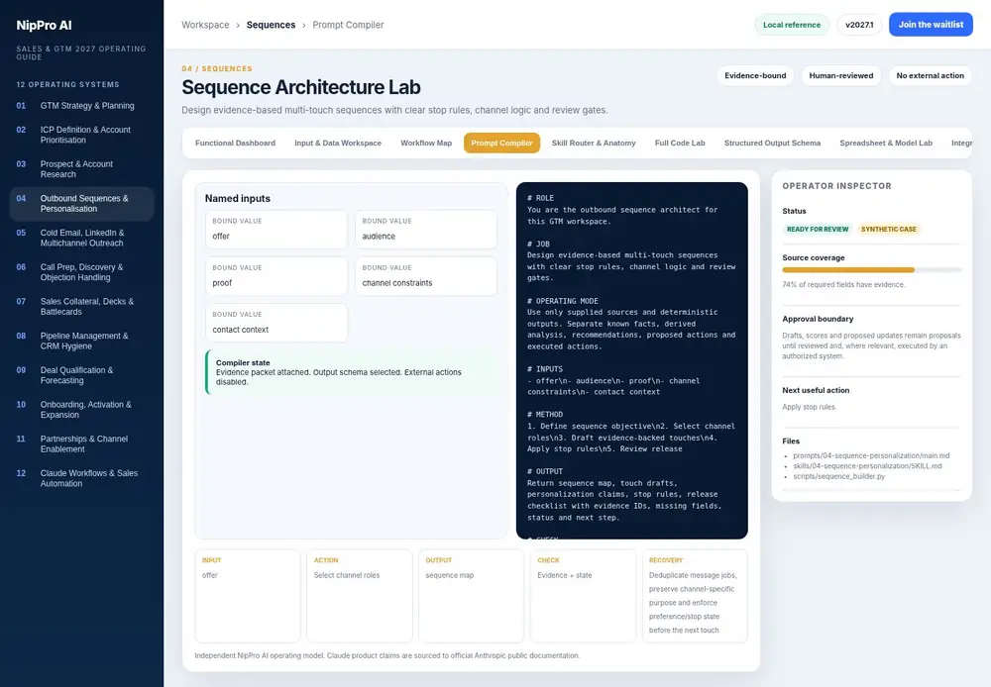This screenshot has height=687, width=991.
Task: Click the contact context bound value field
Action: [276, 323]
